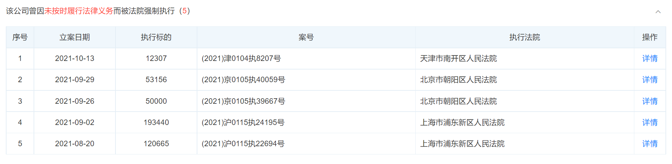
Task: Click the 操作 column header
Action: pyautogui.click(x=649, y=37)
